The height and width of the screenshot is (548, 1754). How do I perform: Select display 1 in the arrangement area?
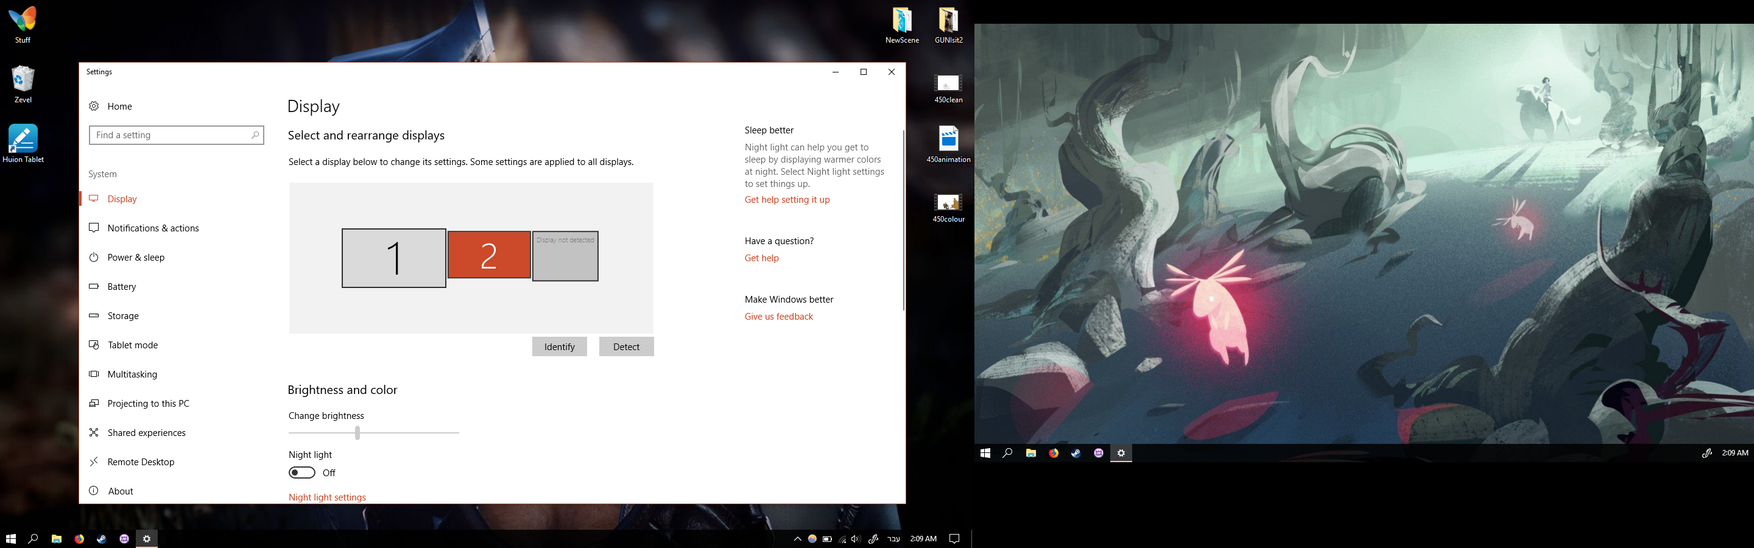click(393, 258)
